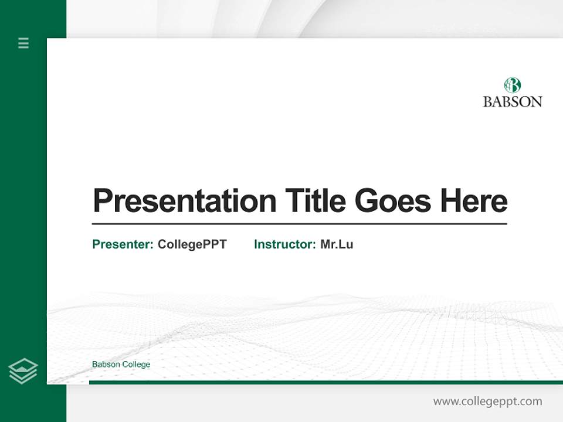The width and height of the screenshot is (563, 422).
Task: Toggle the Presenter name field highlight
Action: tap(191, 245)
